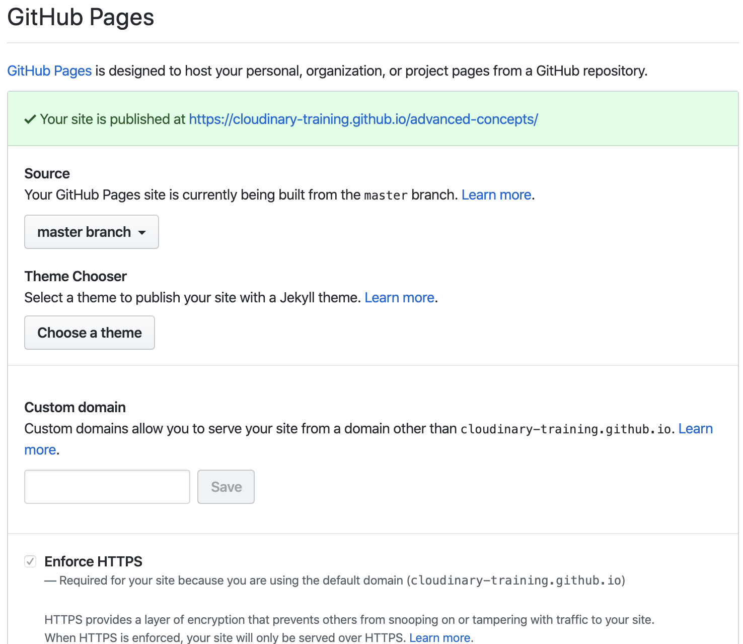
Task: Open the GitHub Pages intro link
Action: 49,71
